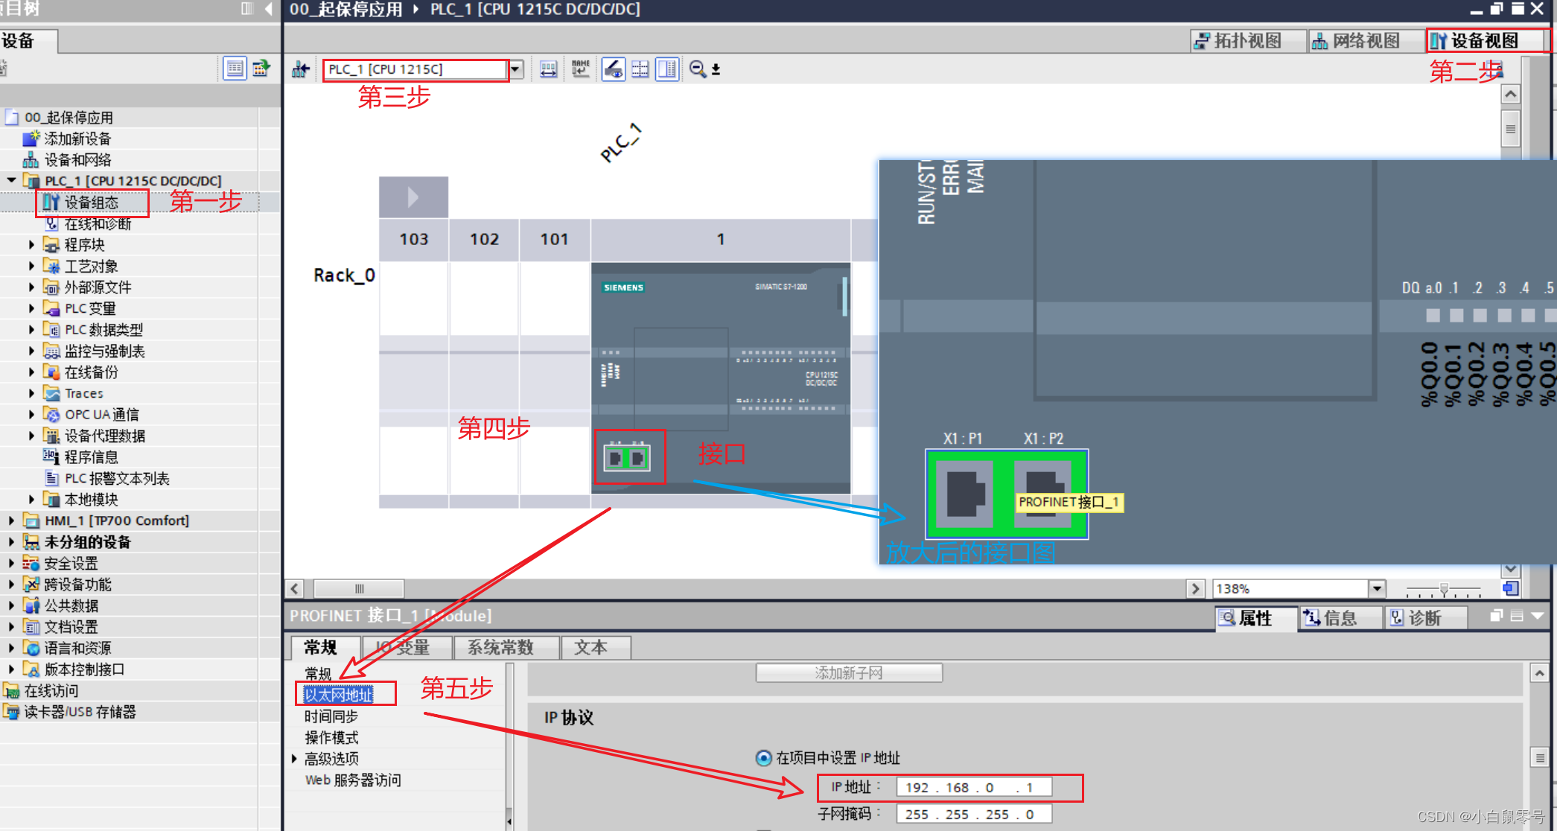The width and height of the screenshot is (1557, 831).
Task: Click the zoom magnifier icon in the toolbar
Action: [x=697, y=69]
